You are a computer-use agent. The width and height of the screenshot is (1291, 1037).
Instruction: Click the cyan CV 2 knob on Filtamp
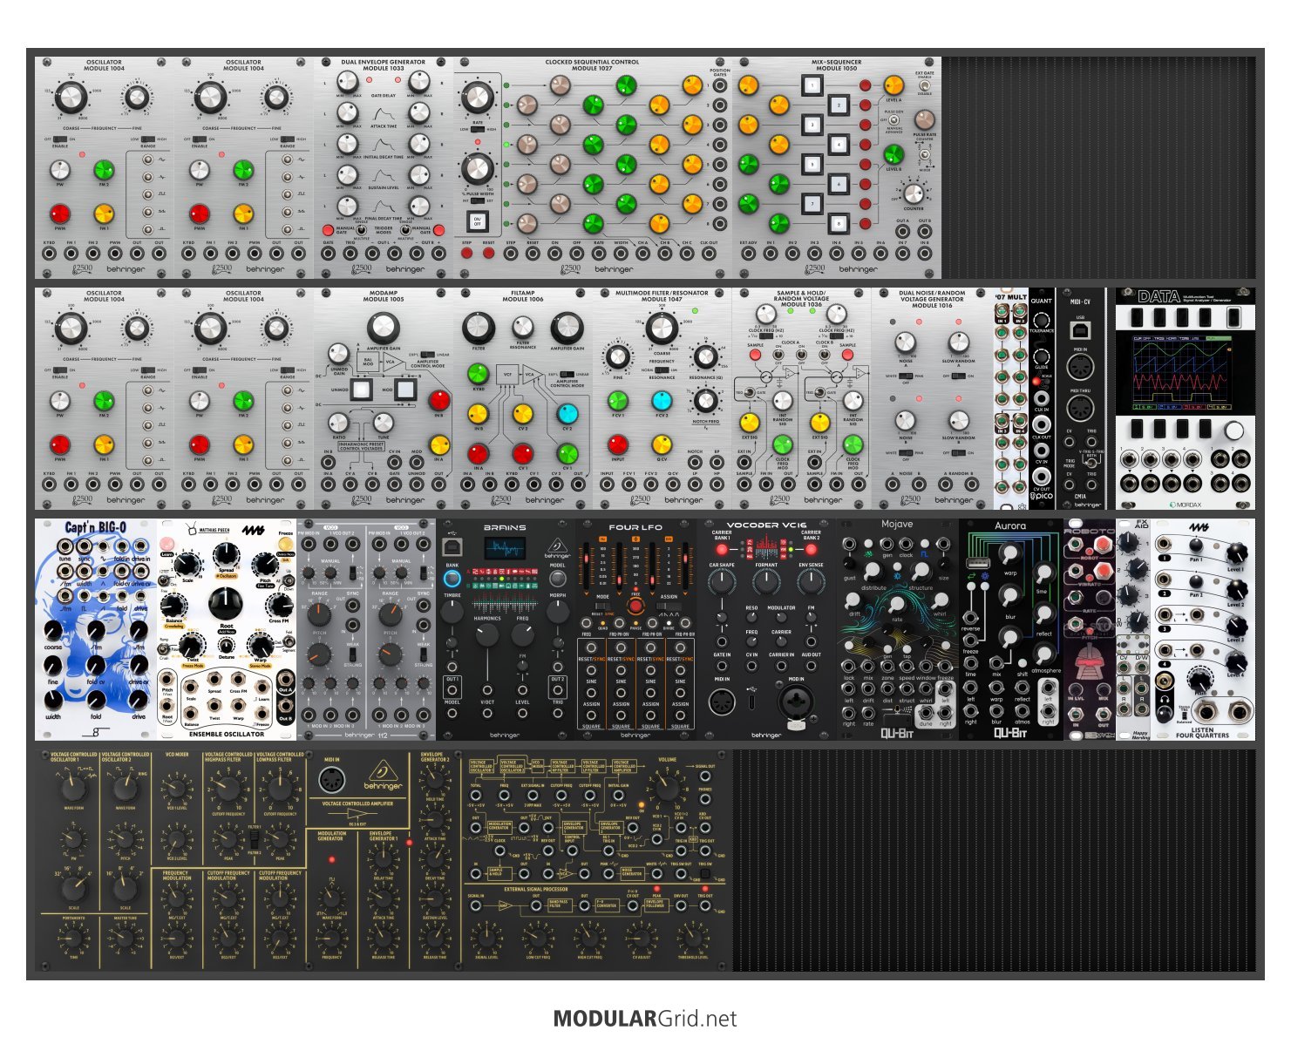pyautogui.click(x=567, y=414)
